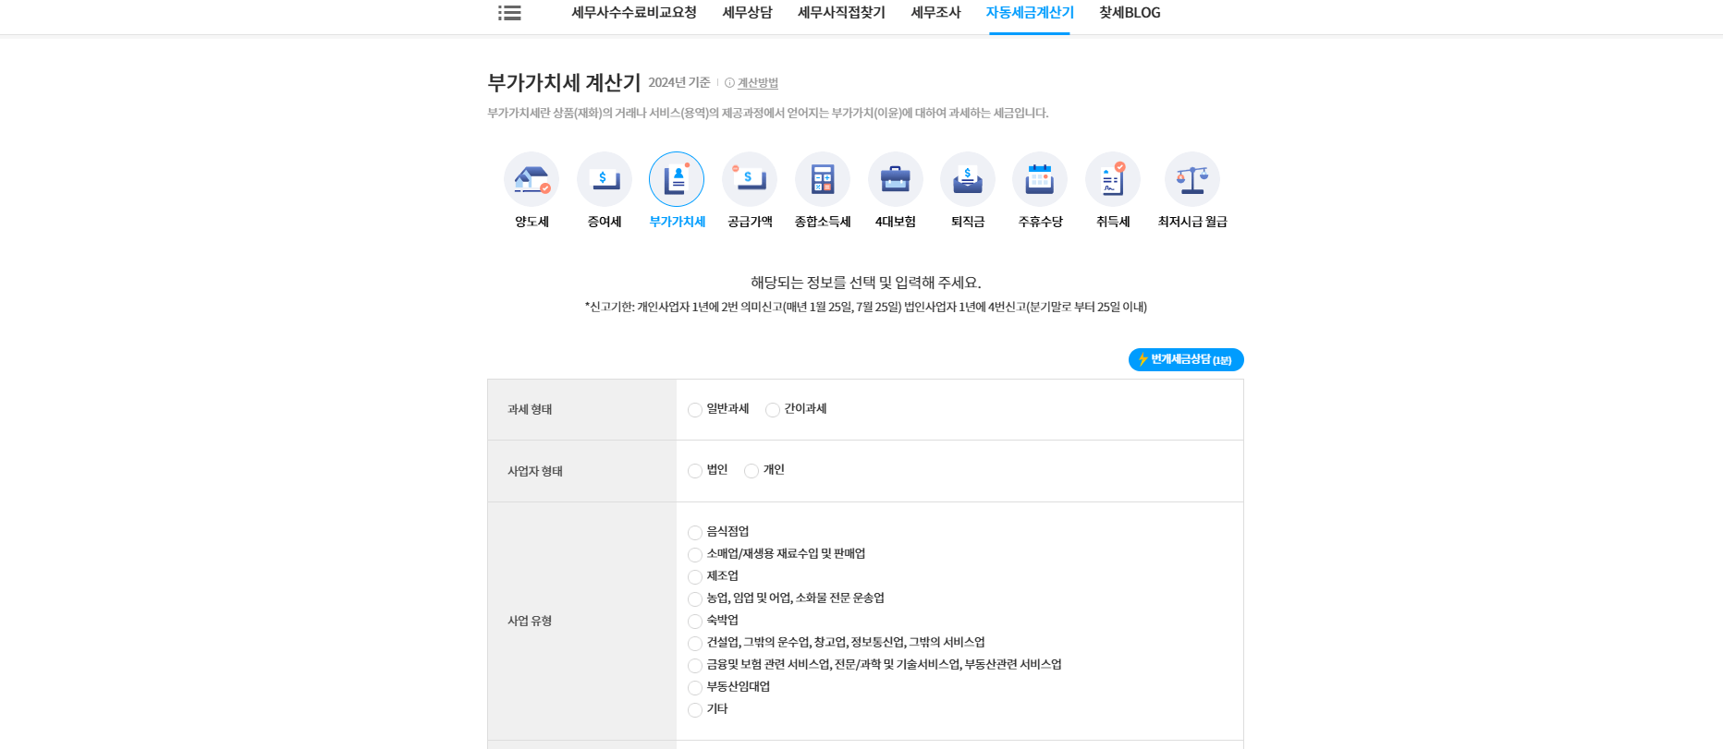
Task: Select the 양도세 house calculator icon
Action: click(x=532, y=179)
